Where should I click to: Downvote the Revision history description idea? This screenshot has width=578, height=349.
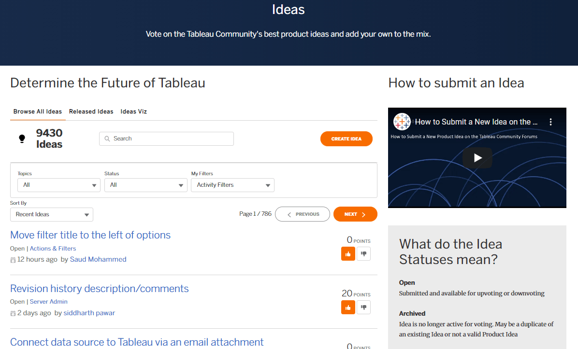tap(363, 307)
